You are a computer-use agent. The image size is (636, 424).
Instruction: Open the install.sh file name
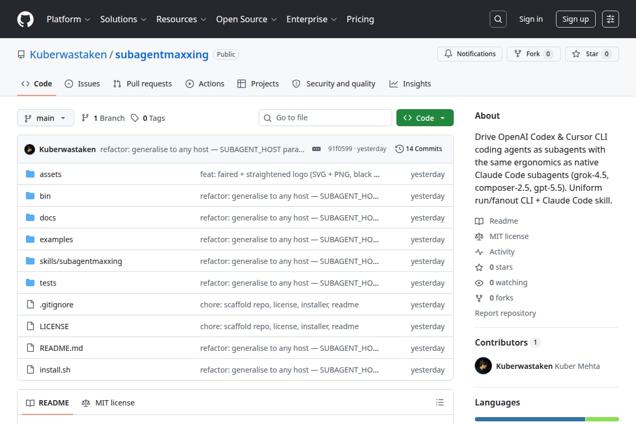tap(55, 370)
